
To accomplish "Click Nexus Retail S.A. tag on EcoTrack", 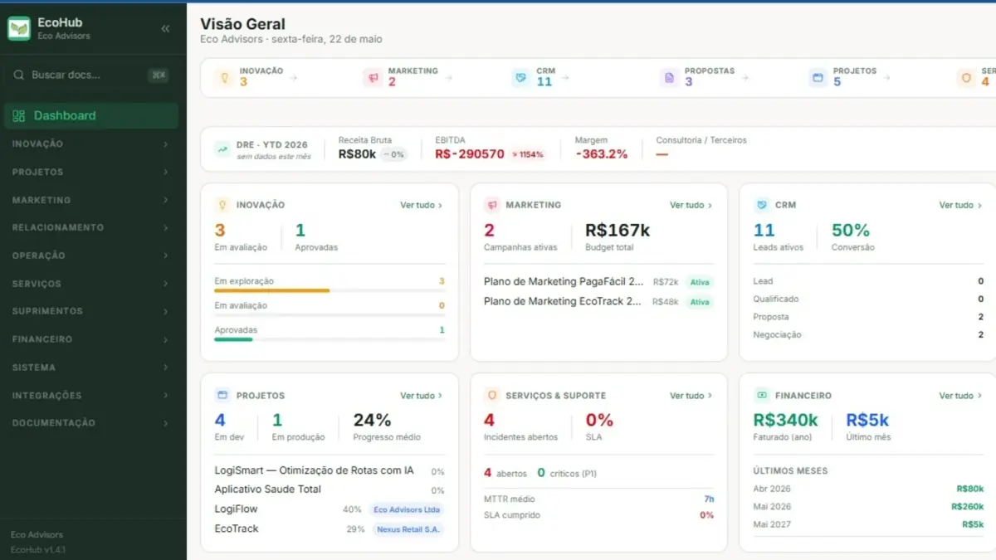I will [x=408, y=529].
